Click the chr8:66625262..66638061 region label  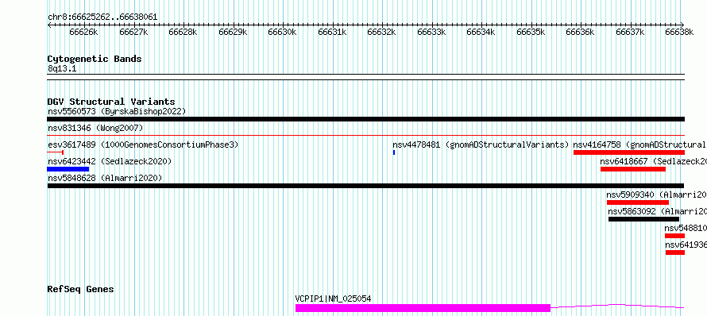pyautogui.click(x=102, y=17)
